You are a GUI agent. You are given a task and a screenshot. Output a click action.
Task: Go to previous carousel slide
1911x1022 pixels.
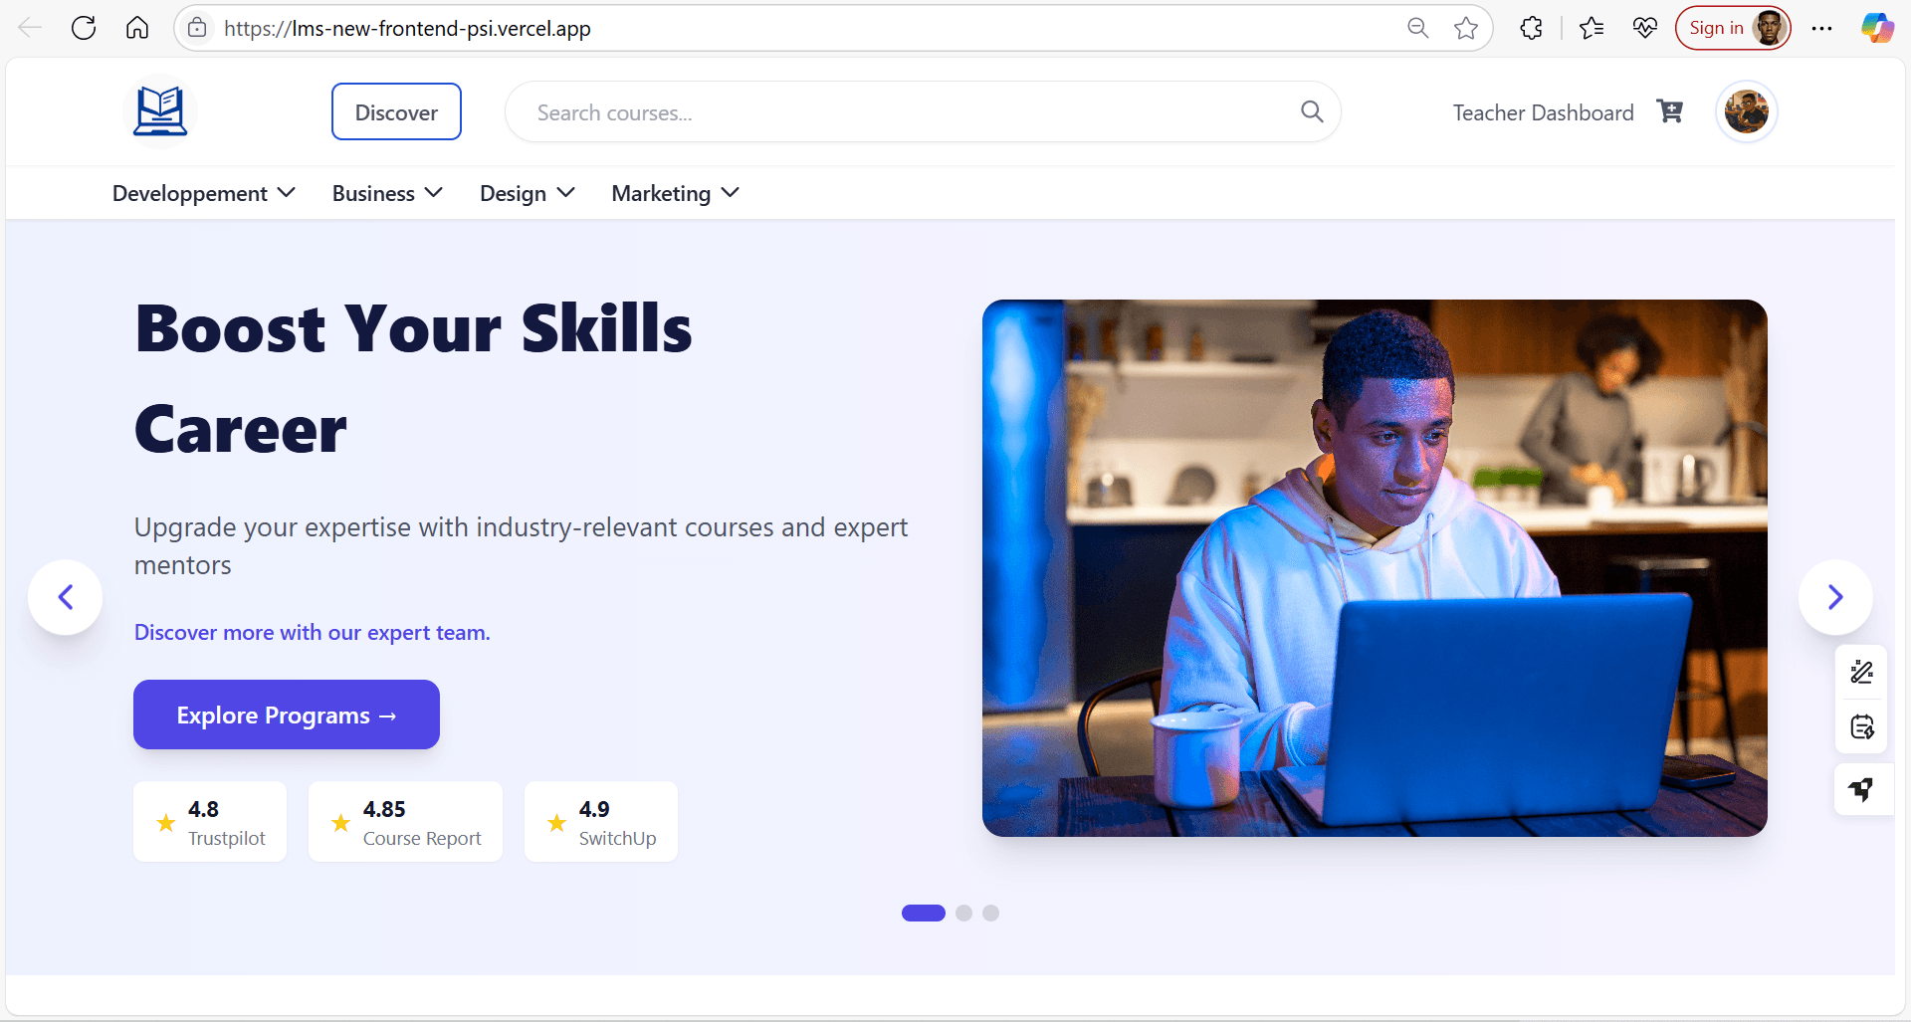coord(66,597)
